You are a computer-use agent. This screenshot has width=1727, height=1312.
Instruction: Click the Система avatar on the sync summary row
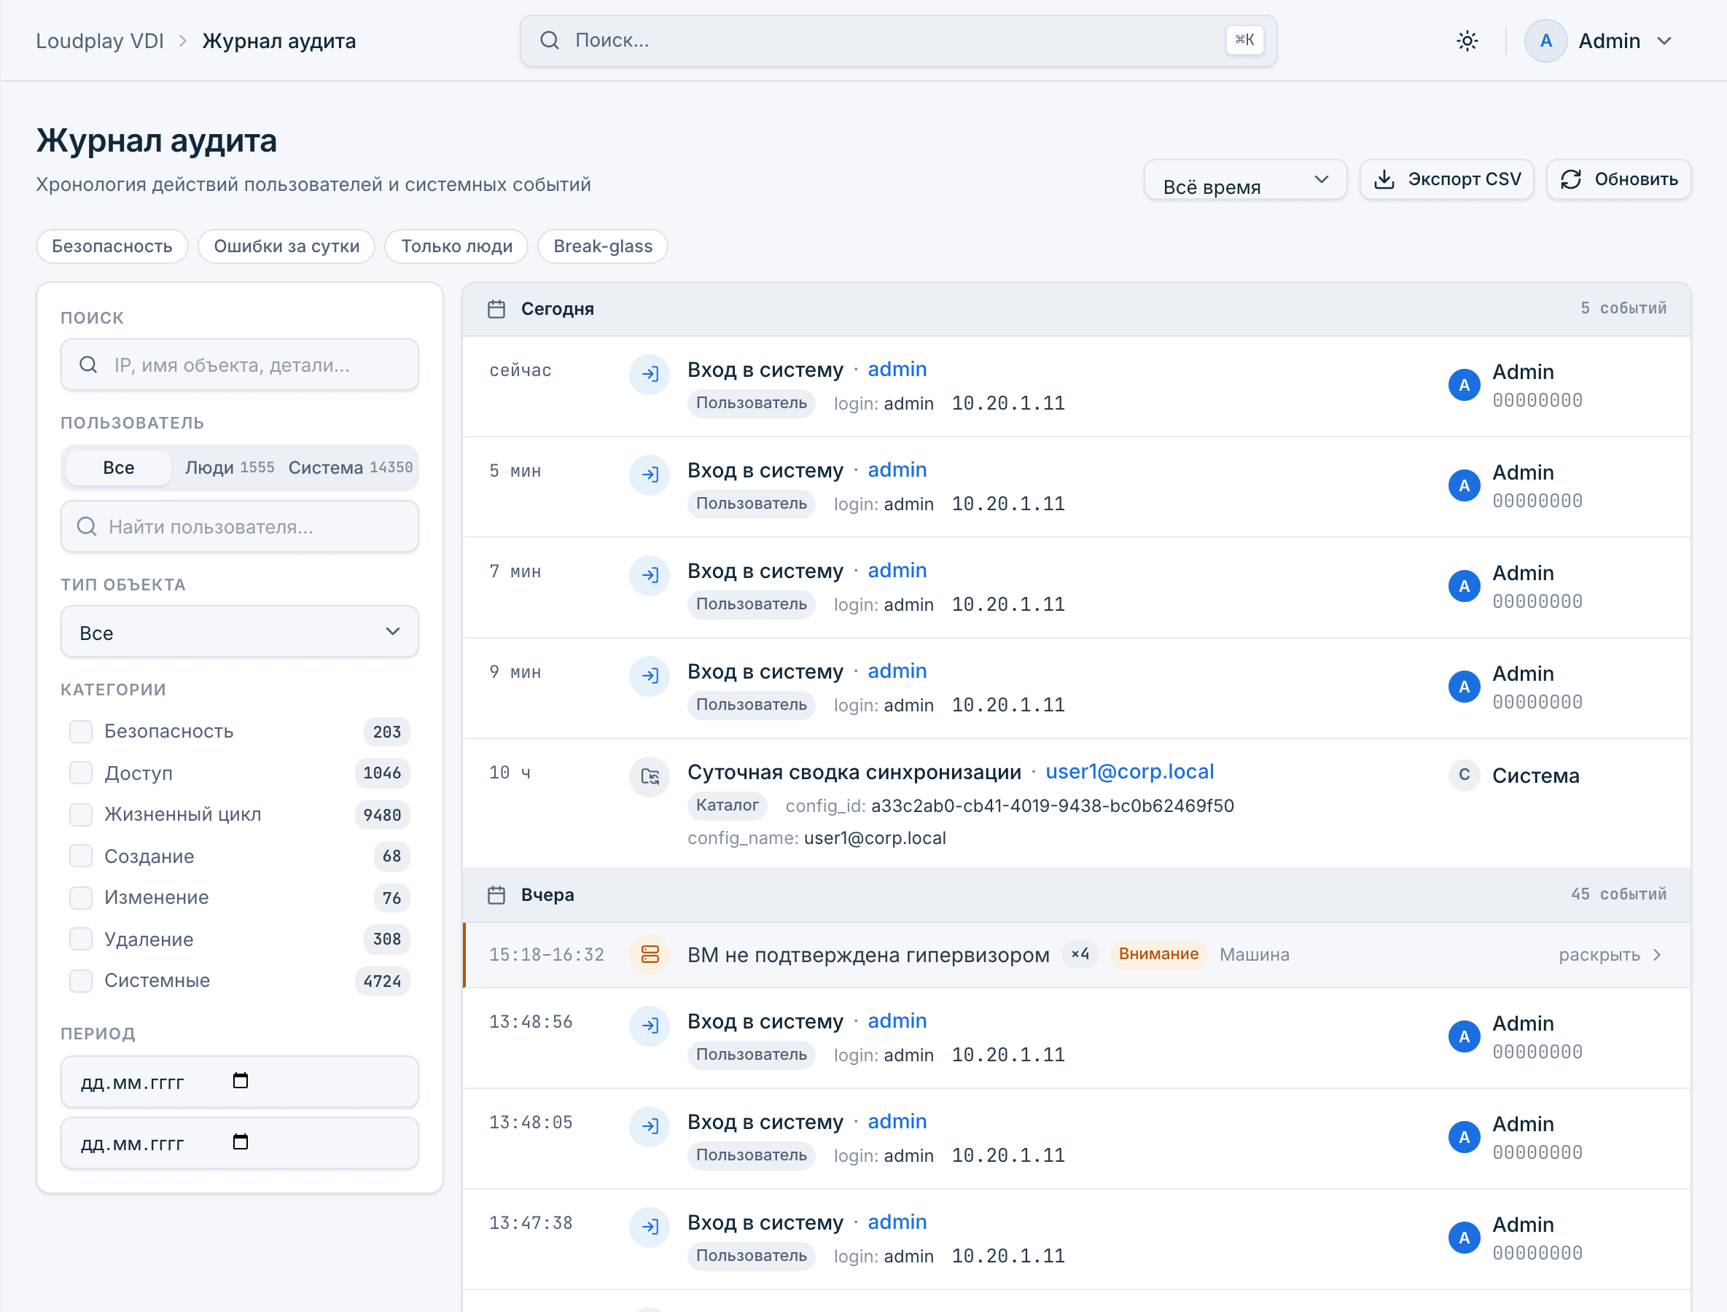pos(1464,776)
